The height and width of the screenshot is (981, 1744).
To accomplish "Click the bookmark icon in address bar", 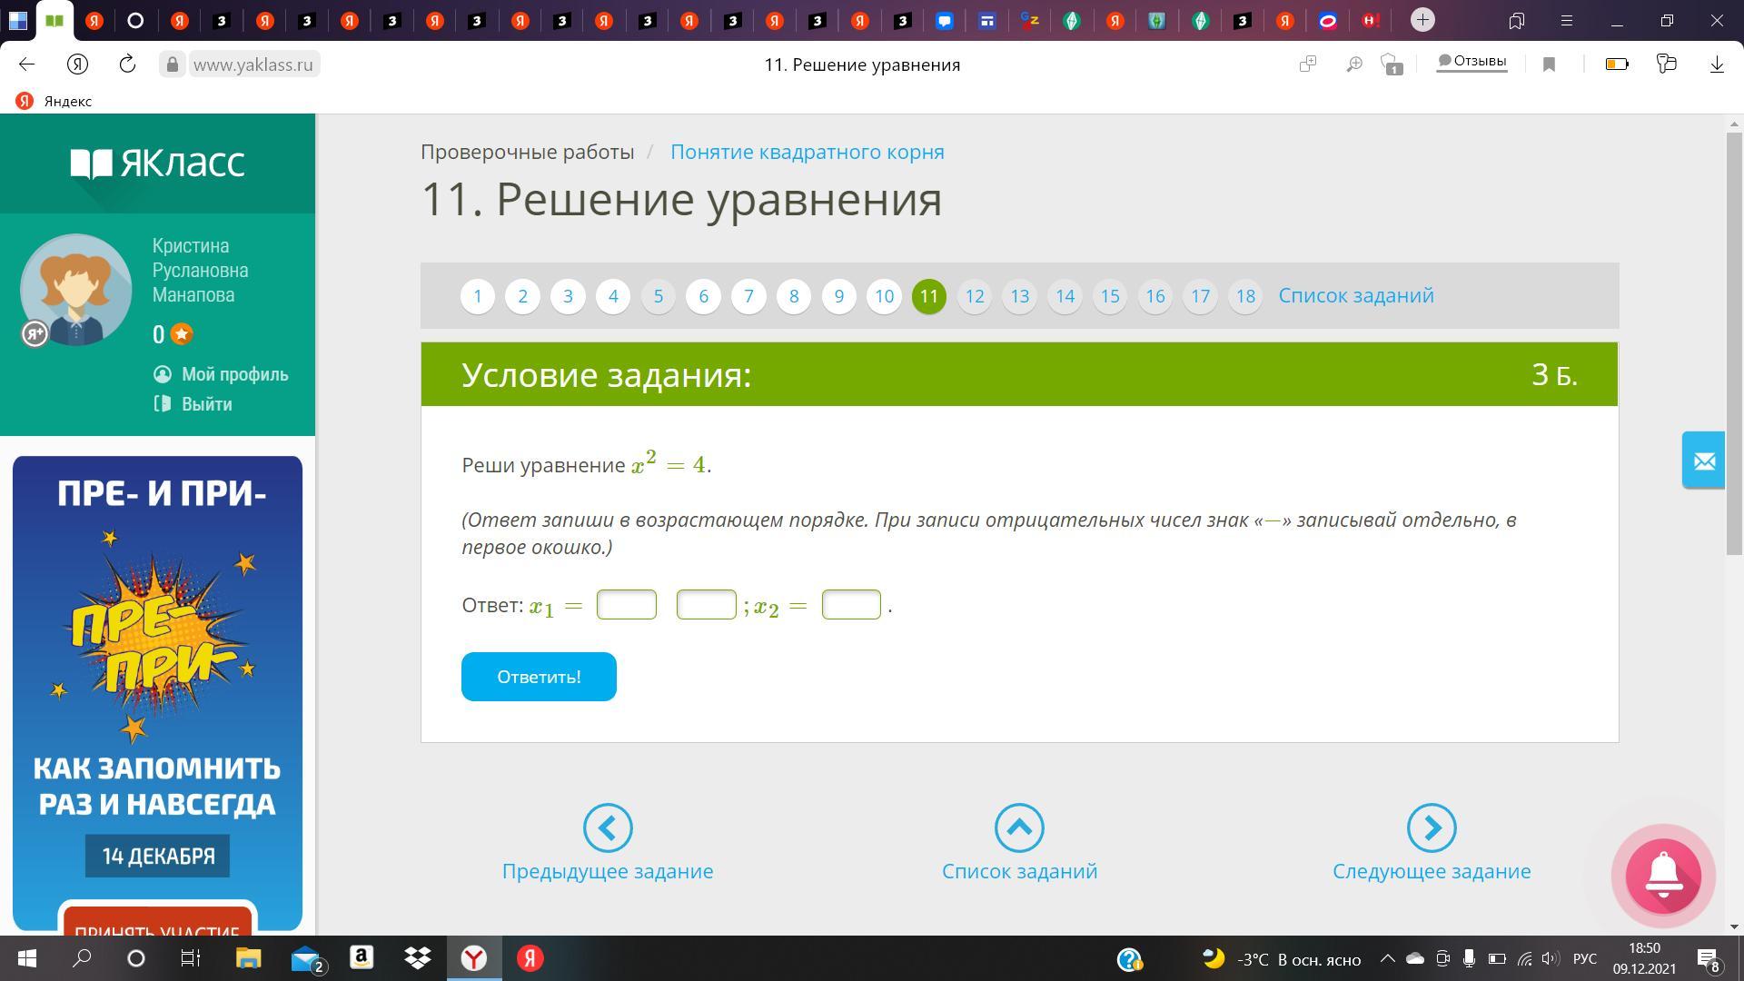I will [x=1550, y=64].
